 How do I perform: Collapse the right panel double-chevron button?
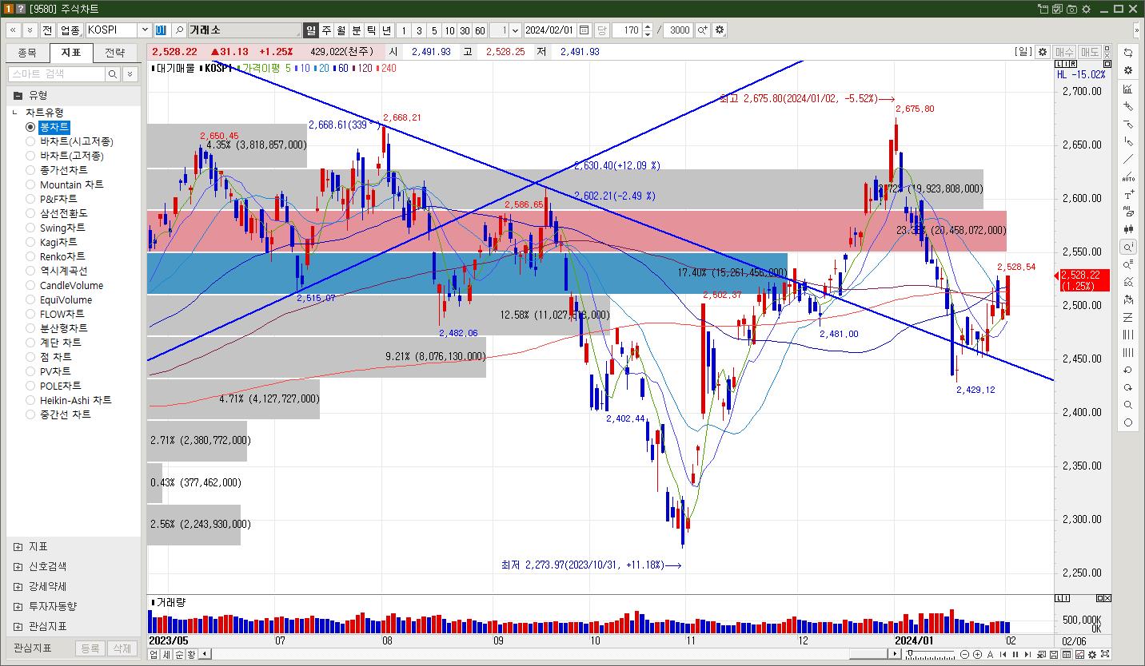(1138, 30)
